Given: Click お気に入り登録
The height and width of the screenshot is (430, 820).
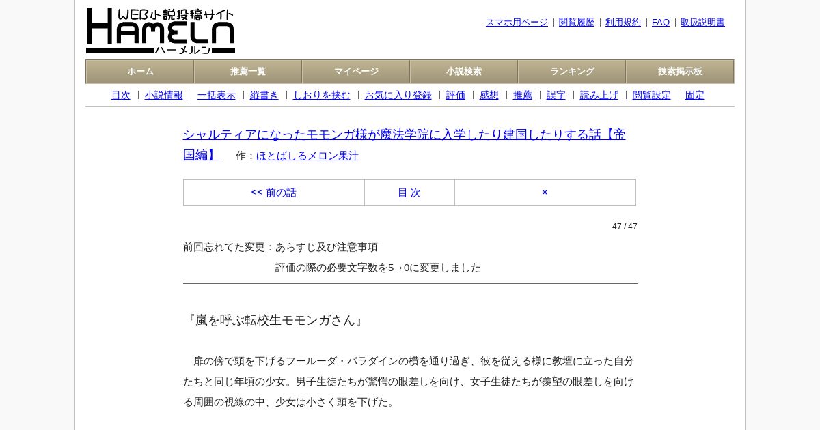Looking at the screenshot, I should pos(398,96).
